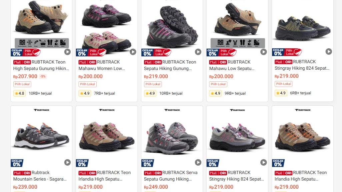This screenshot has width=342, height=192.
Task: Click the 4.8 star rating badge
Action: coord(19,93)
